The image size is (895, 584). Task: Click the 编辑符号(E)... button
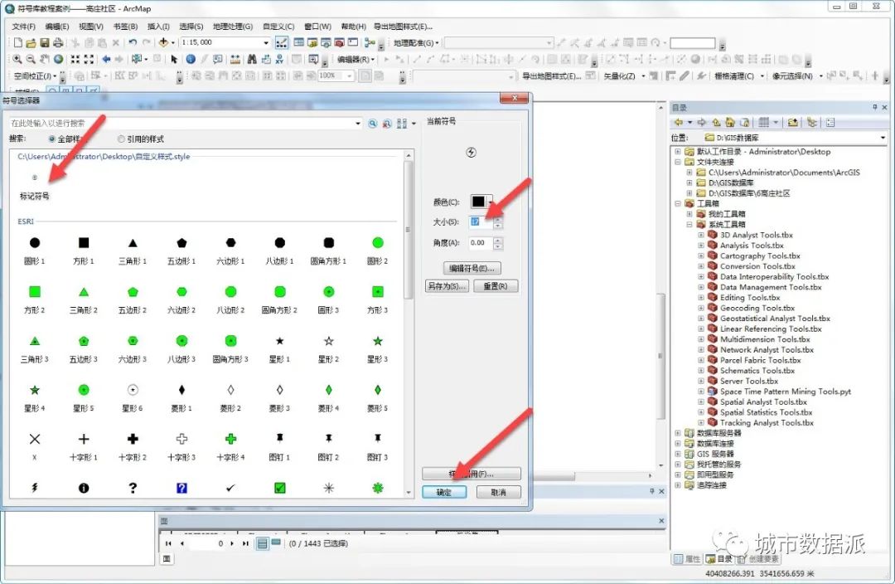click(x=472, y=268)
